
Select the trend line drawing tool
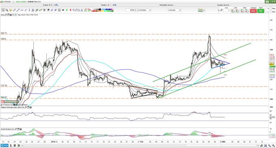(x=18, y=10)
